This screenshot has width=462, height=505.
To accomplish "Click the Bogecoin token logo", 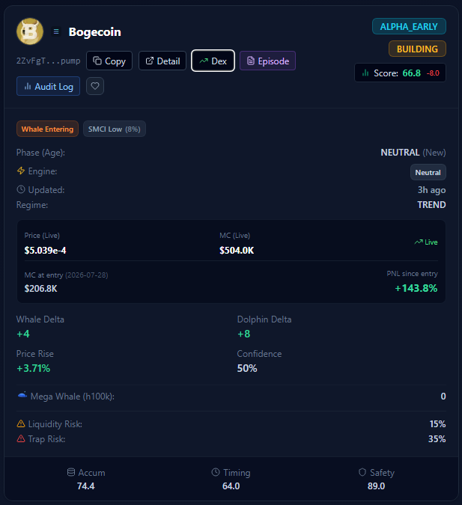I will point(30,31).
